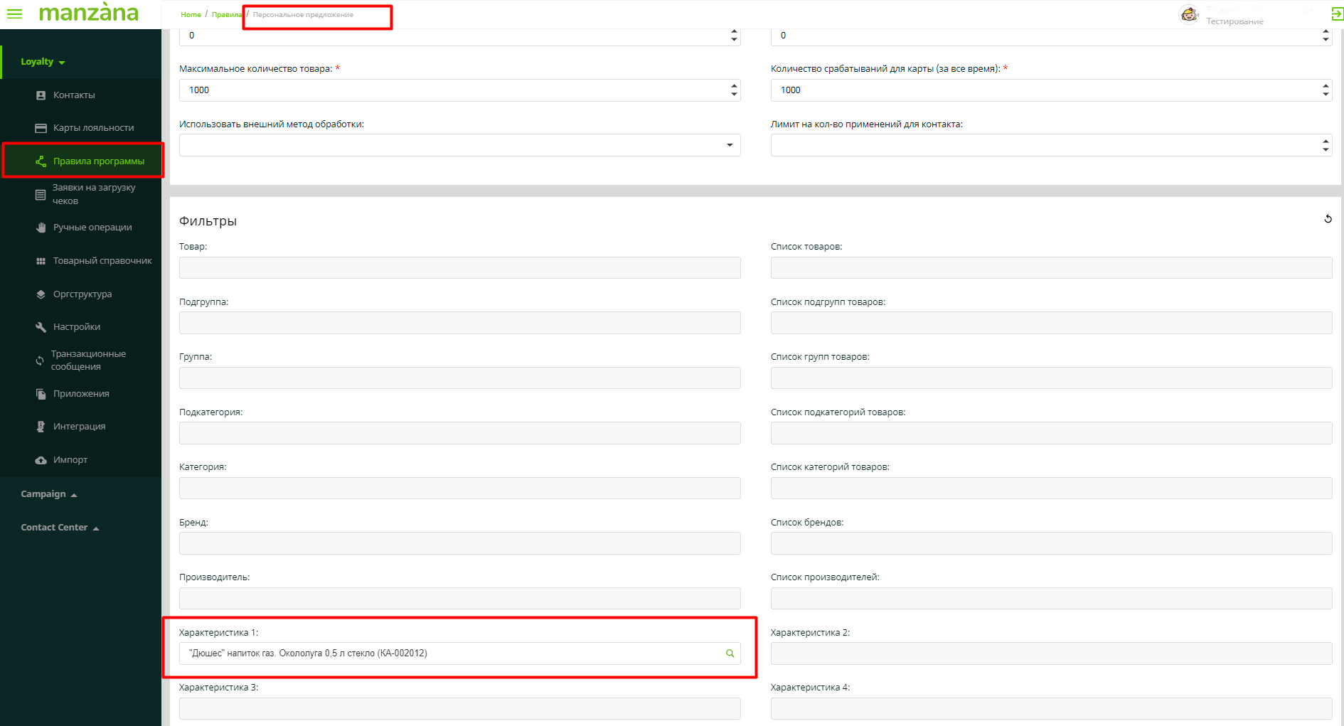Open Настройки in the sidebar
Viewport: 1344px width, 726px height.
(x=77, y=327)
